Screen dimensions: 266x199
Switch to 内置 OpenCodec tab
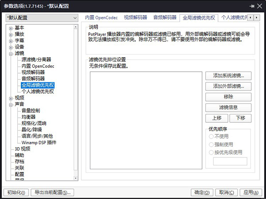(x=101, y=18)
